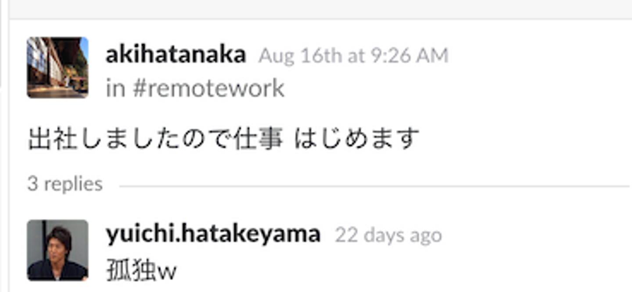Click the はじめます portion of the message
Viewport: 632px width, 292px height.
[356, 138]
